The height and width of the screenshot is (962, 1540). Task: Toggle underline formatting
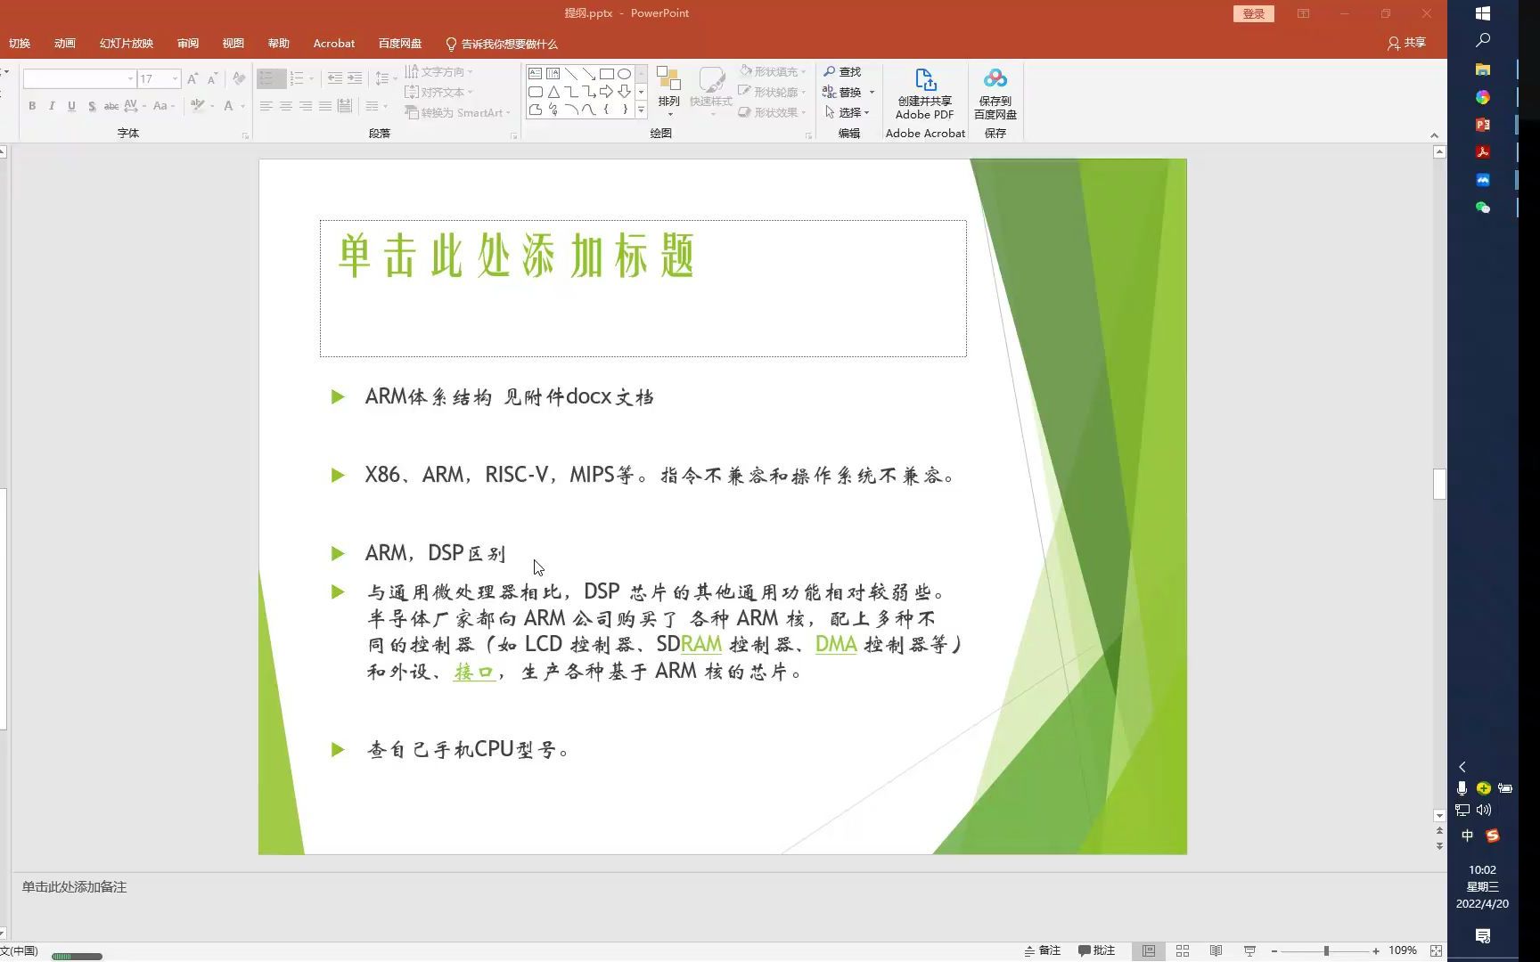tap(71, 105)
